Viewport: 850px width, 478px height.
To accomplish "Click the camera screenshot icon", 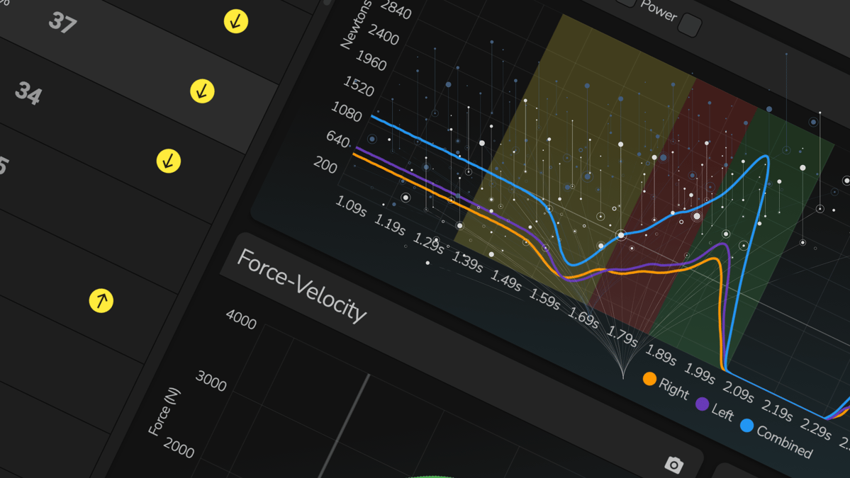I will pos(673,465).
